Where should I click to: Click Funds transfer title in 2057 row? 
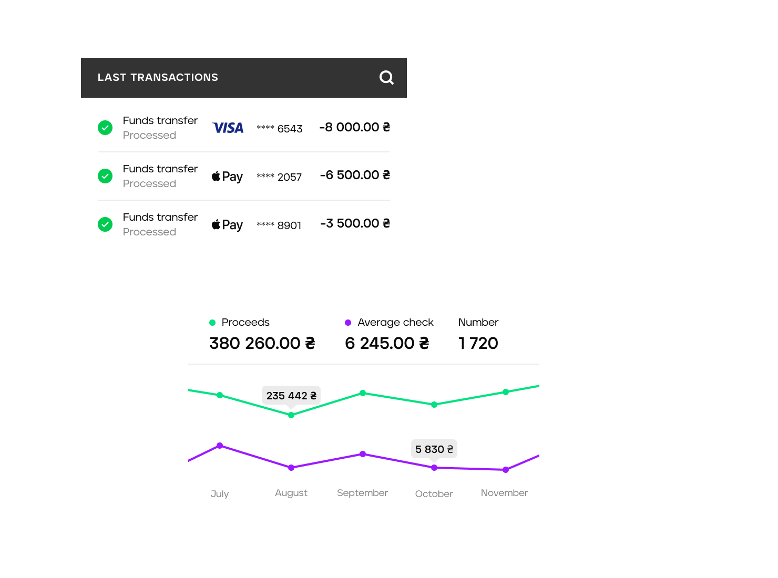pyautogui.click(x=160, y=169)
